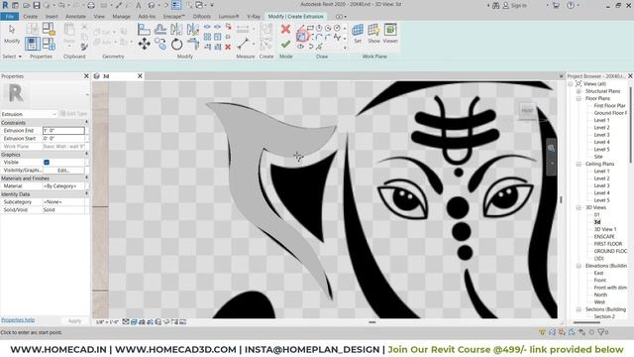The width and height of the screenshot is (634, 357).
Task: Switch to the Manage ribbon tab
Action: click(121, 17)
